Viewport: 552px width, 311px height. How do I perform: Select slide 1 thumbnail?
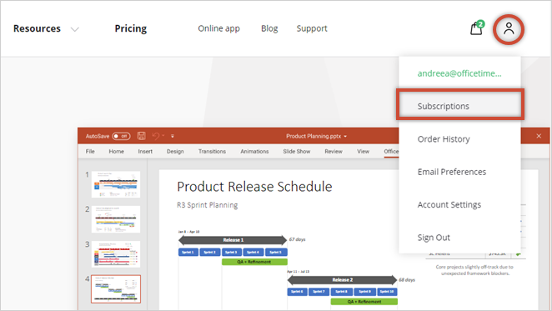pos(116,184)
